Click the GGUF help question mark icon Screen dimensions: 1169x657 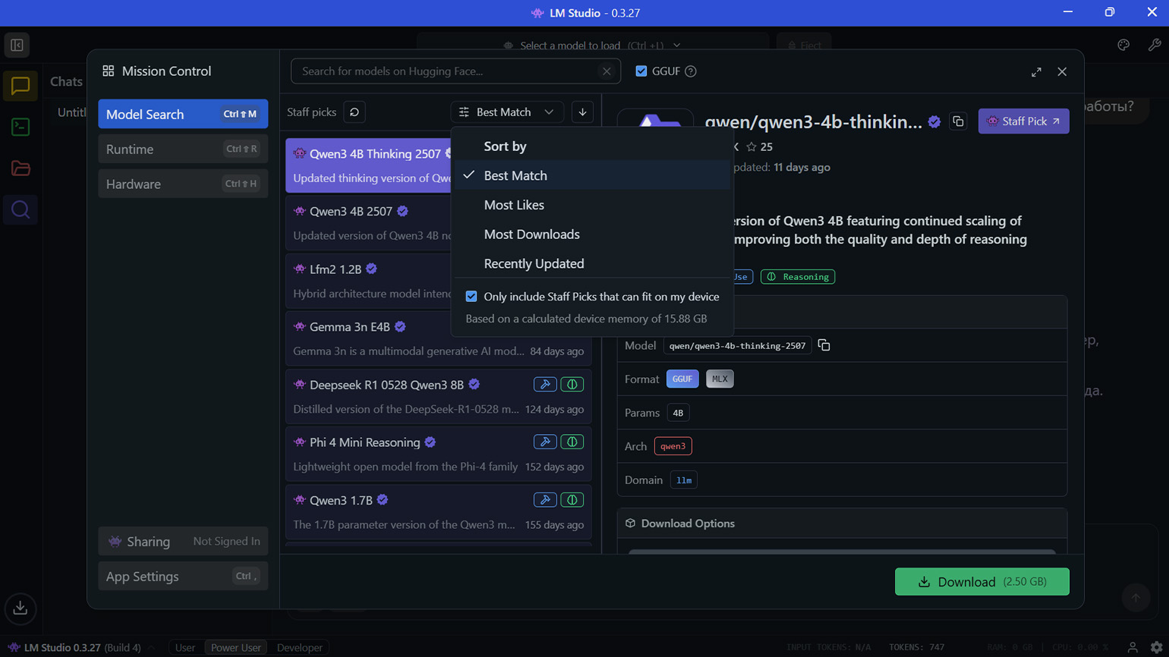coord(691,71)
